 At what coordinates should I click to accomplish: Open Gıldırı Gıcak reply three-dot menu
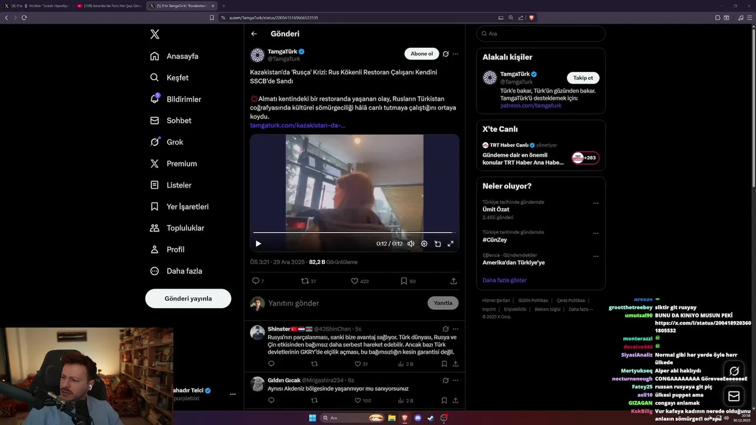click(455, 380)
